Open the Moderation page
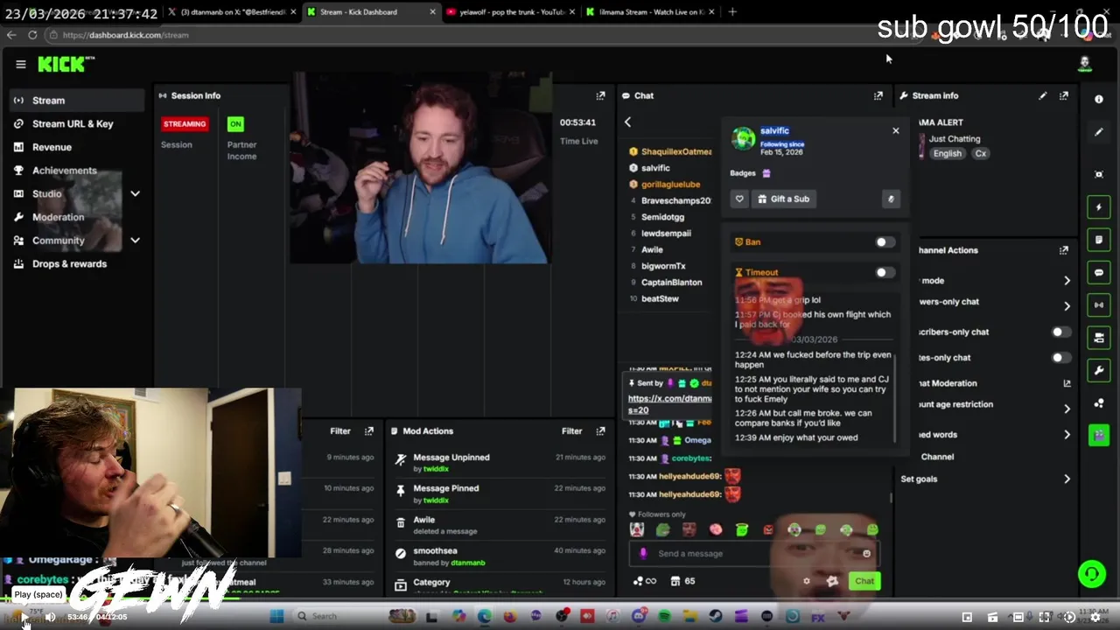 (58, 217)
